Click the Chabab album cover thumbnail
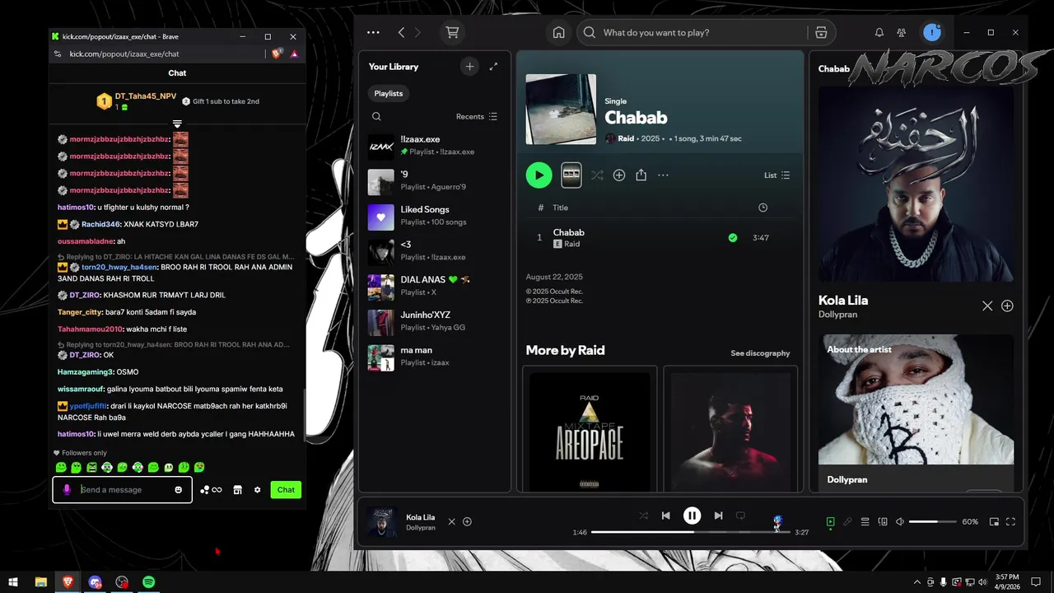 (x=561, y=109)
